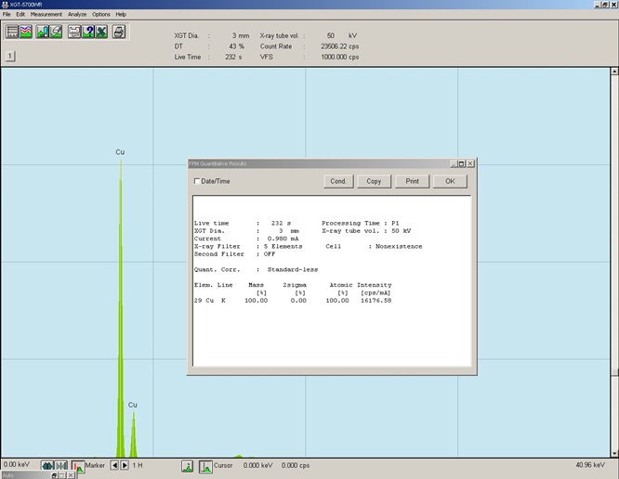Click the table list icon in toolbar
This screenshot has height=479, width=619.
[x=13, y=32]
